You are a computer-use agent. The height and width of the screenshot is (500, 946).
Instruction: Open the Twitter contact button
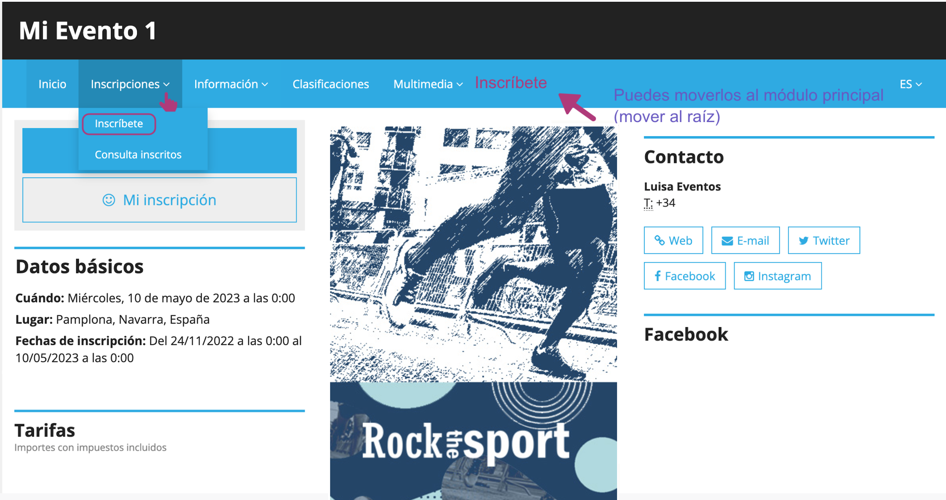click(x=824, y=240)
